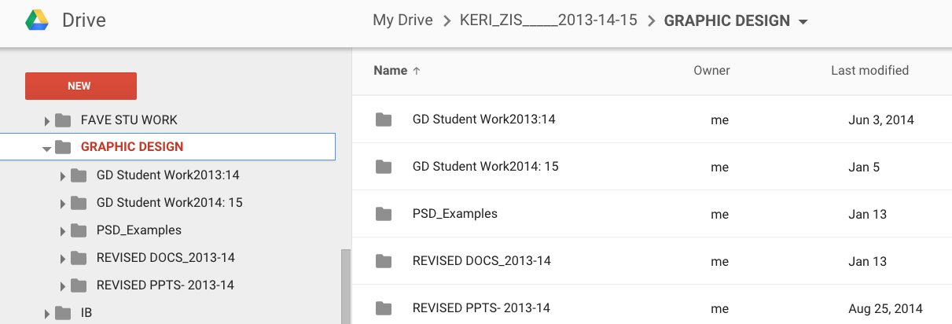Click folder icon of GD Student Work2013:14 row
The image size is (952, 324).
[x=384, y=120]
